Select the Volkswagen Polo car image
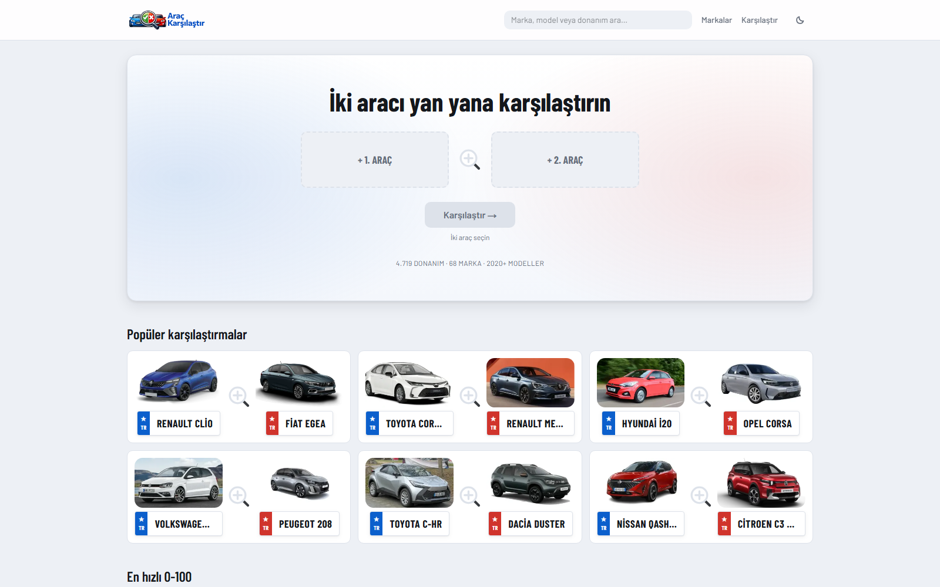940x587 pixels. (x=179, y=483)
